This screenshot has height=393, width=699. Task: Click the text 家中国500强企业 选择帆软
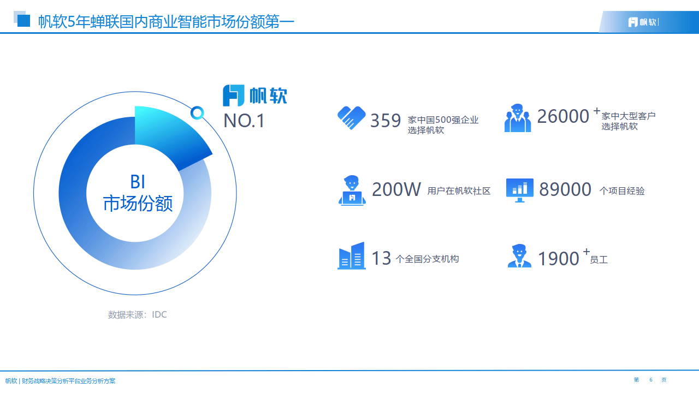pos(443,125)
